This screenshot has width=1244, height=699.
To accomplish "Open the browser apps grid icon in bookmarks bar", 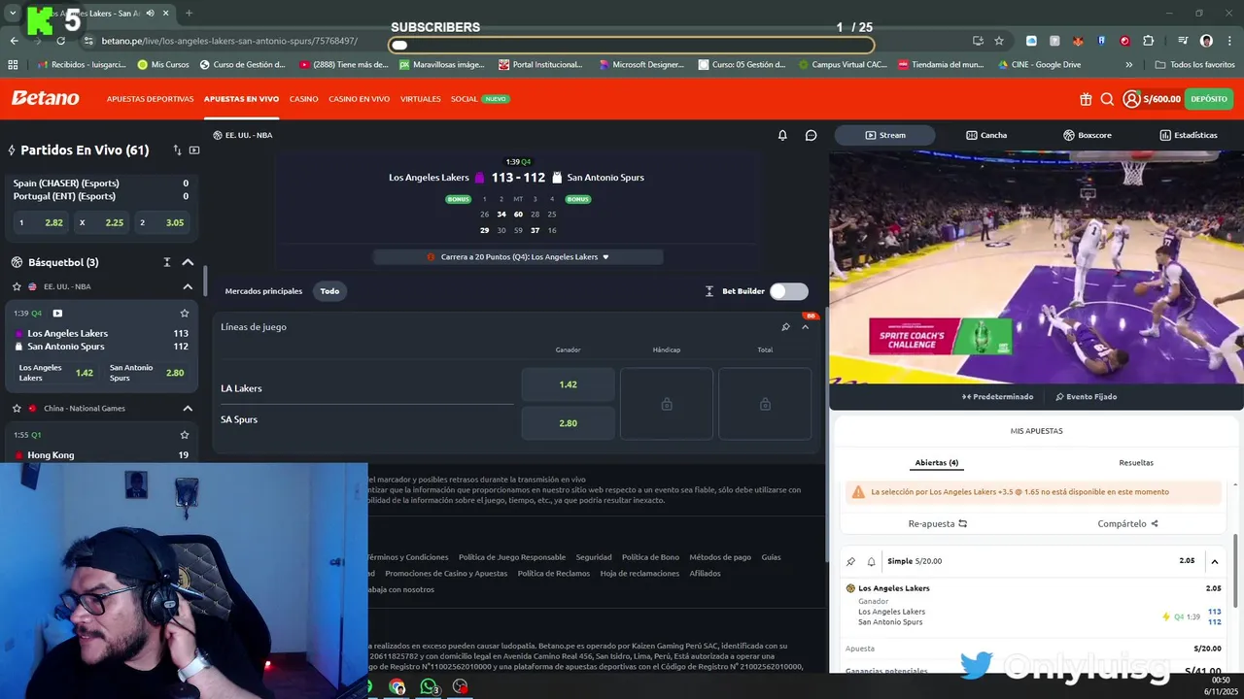I will pyautogui.click(x=13, y=64).
